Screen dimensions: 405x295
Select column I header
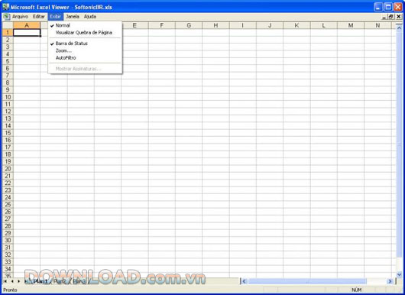(242, 25)
